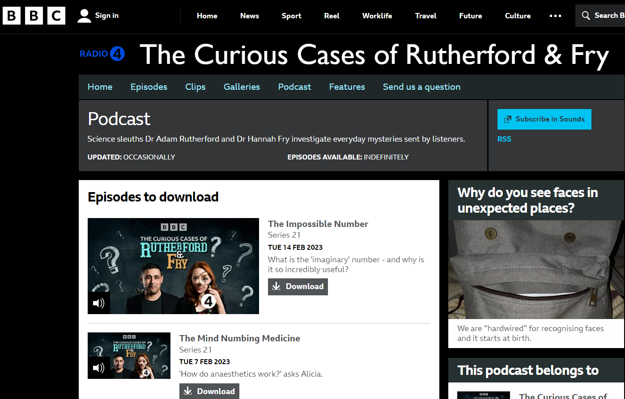Click 'EPISODES AVAILABLE: INDEFINITELY' text
Screen dimensions: 625x399
click(348, 157)
